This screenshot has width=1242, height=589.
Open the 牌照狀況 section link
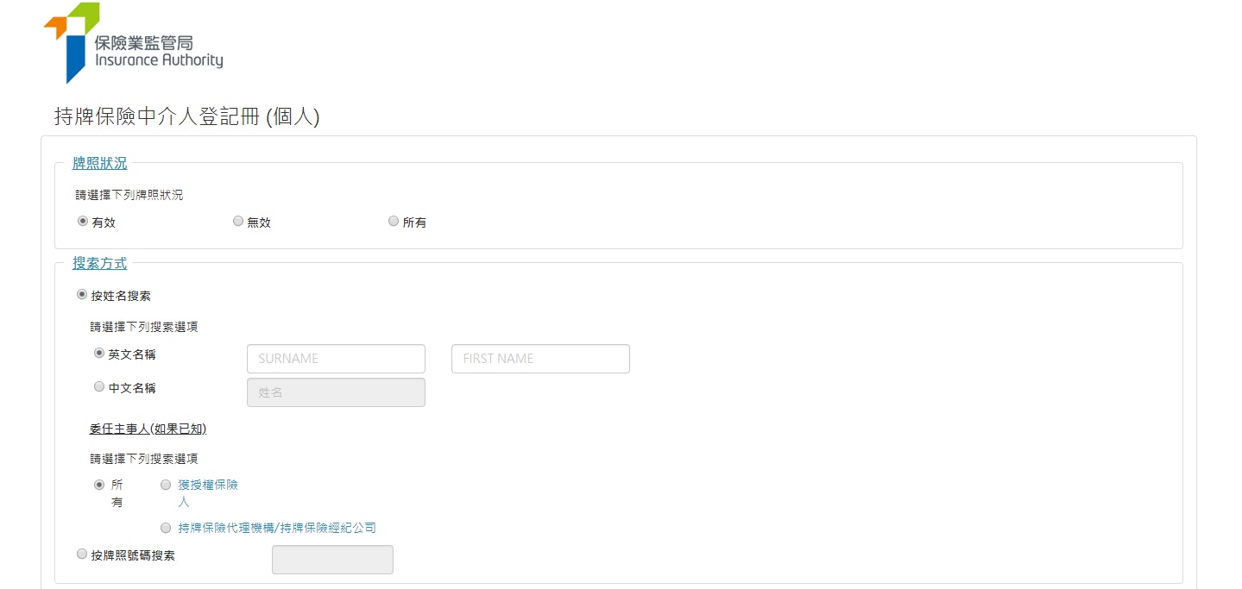100,162
